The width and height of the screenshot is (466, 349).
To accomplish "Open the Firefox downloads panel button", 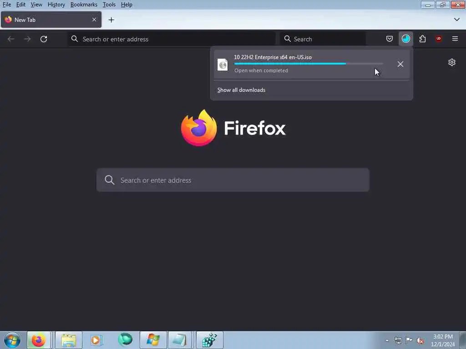I will click(405, 39).
